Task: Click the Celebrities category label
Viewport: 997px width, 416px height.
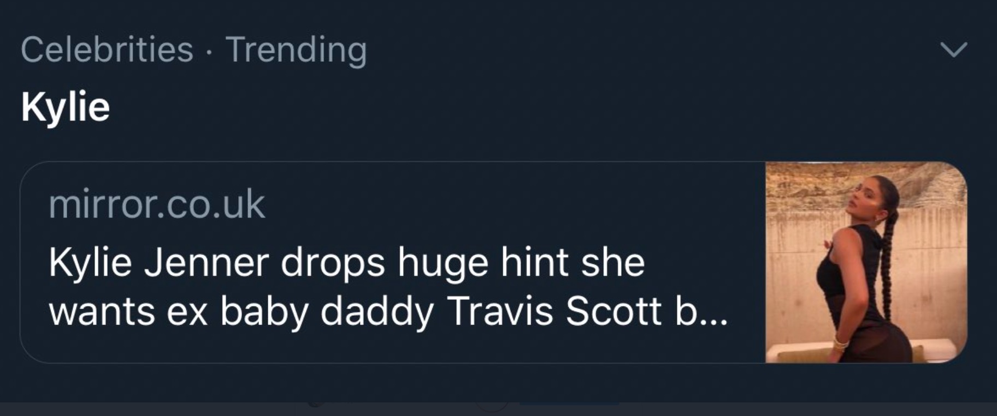Action: 107,50
